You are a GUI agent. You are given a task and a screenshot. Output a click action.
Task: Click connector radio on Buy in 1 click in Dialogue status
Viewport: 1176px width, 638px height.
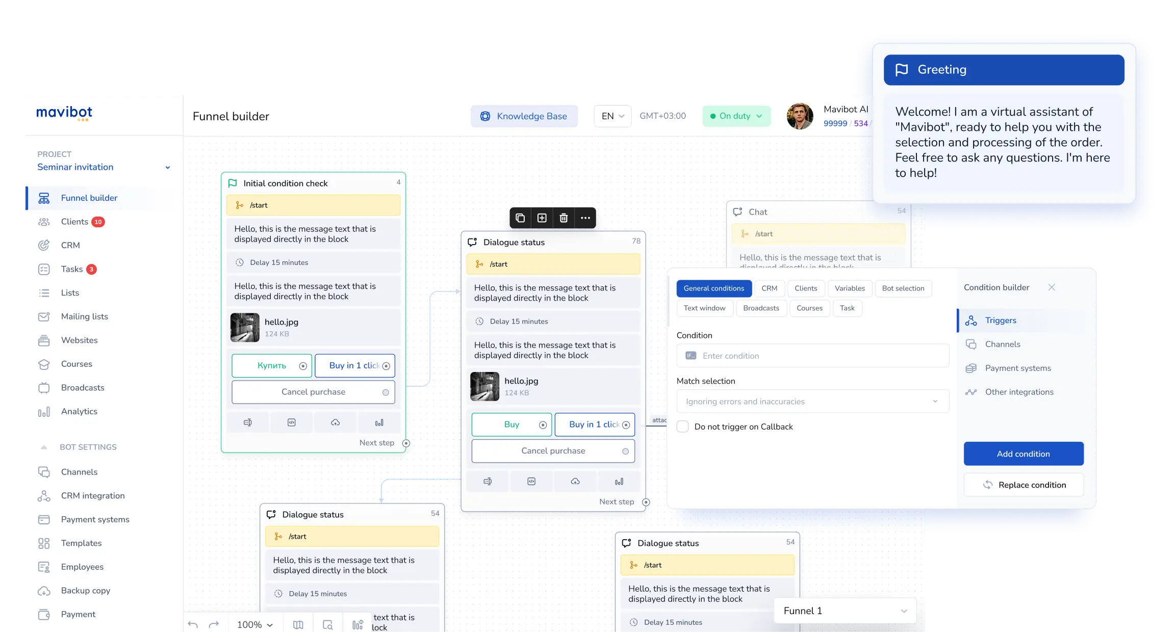pyautogui.click(x=626, y=425)
